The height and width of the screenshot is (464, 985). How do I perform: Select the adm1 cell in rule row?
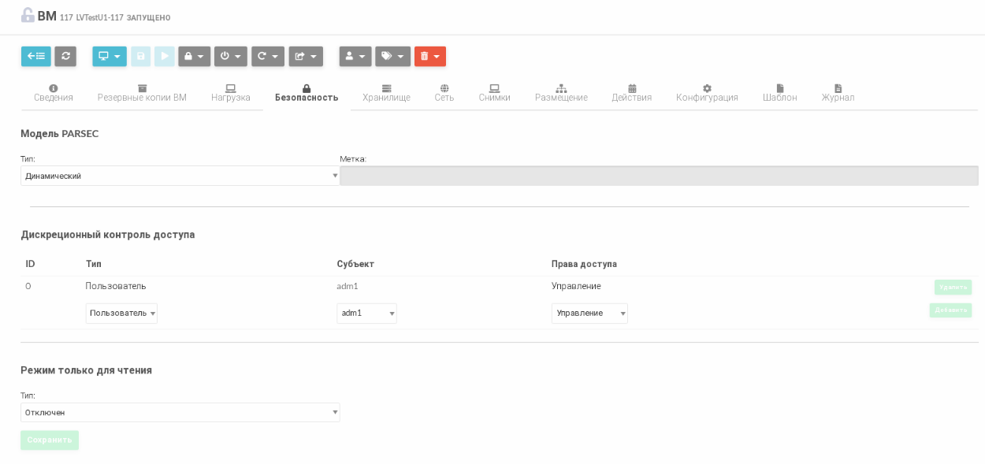pos(348,286)
